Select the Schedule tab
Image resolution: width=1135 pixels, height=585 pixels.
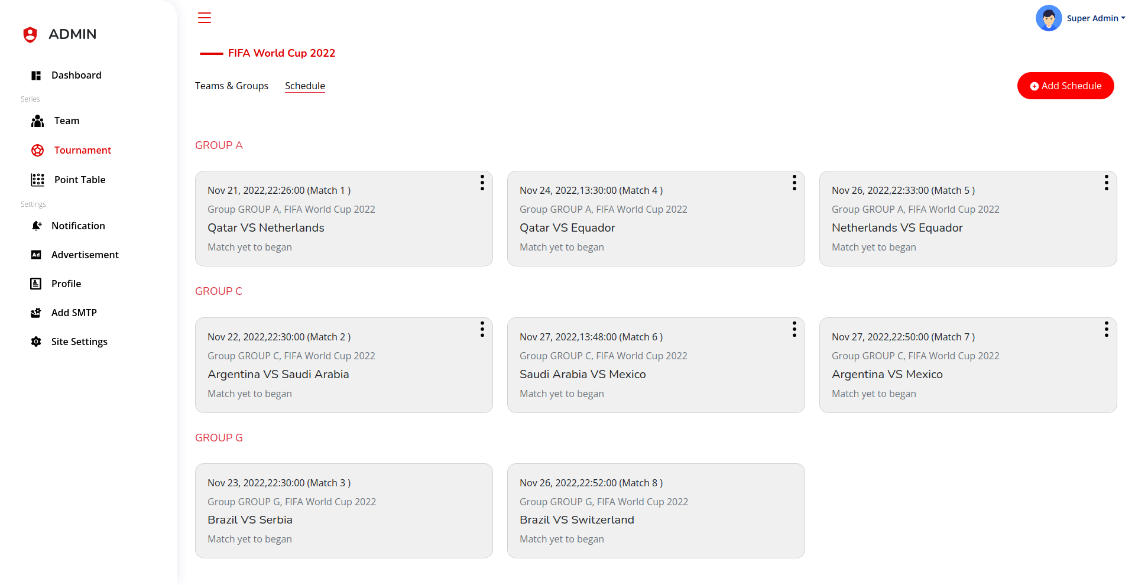(x=305, y=86)
